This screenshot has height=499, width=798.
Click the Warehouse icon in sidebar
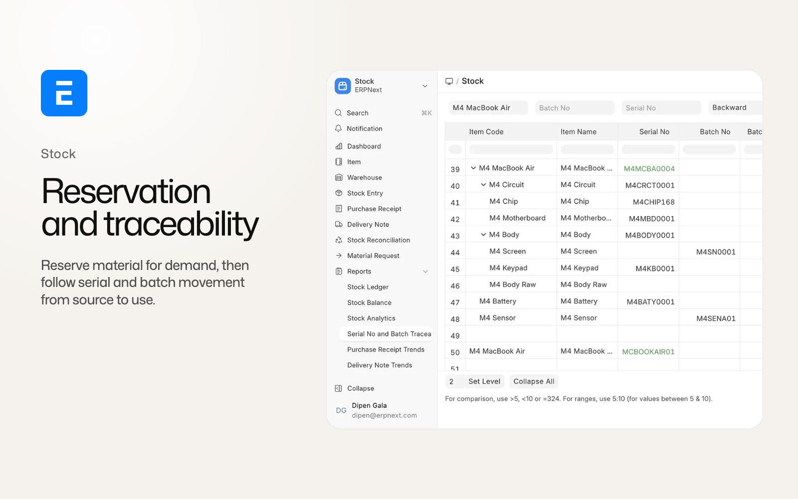point(339,178)
